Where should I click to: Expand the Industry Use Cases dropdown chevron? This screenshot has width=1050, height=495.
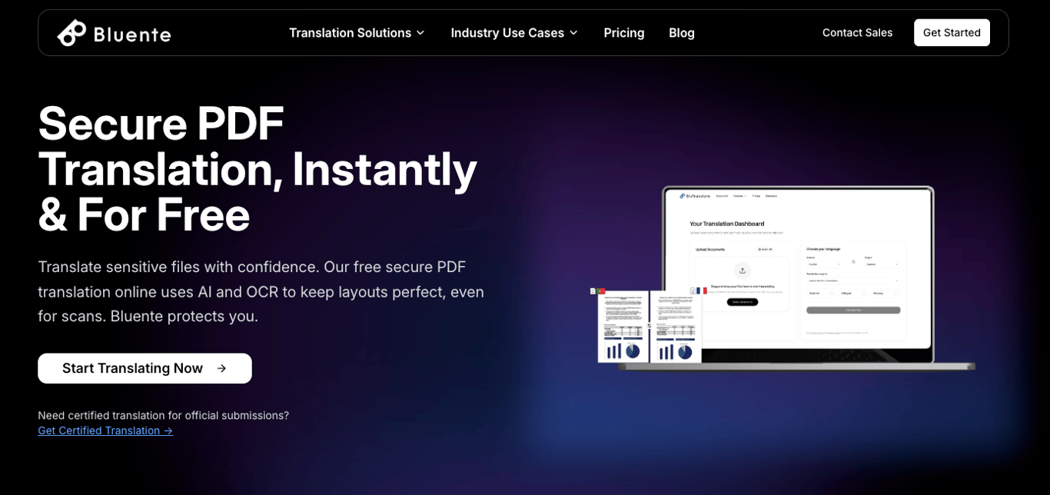click(573, 33)
